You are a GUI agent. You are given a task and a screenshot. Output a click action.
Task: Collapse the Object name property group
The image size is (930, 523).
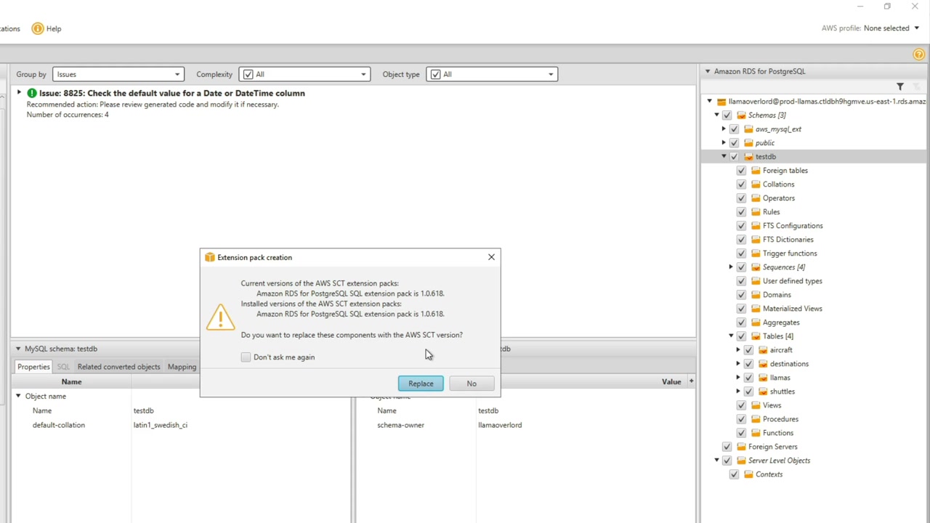tap(18, 396)
